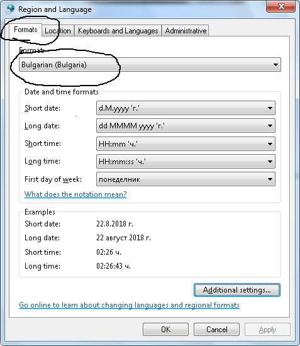Switch to the Location tab

coord(58,31)
